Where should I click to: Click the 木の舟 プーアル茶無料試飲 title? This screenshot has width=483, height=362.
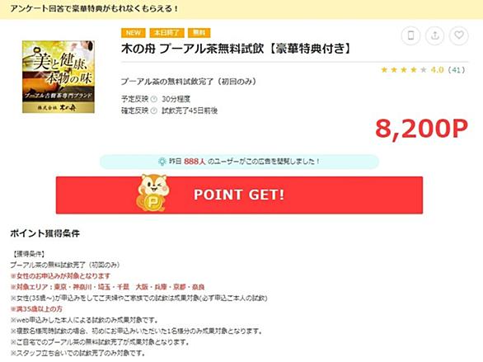(x=236, y=49)
